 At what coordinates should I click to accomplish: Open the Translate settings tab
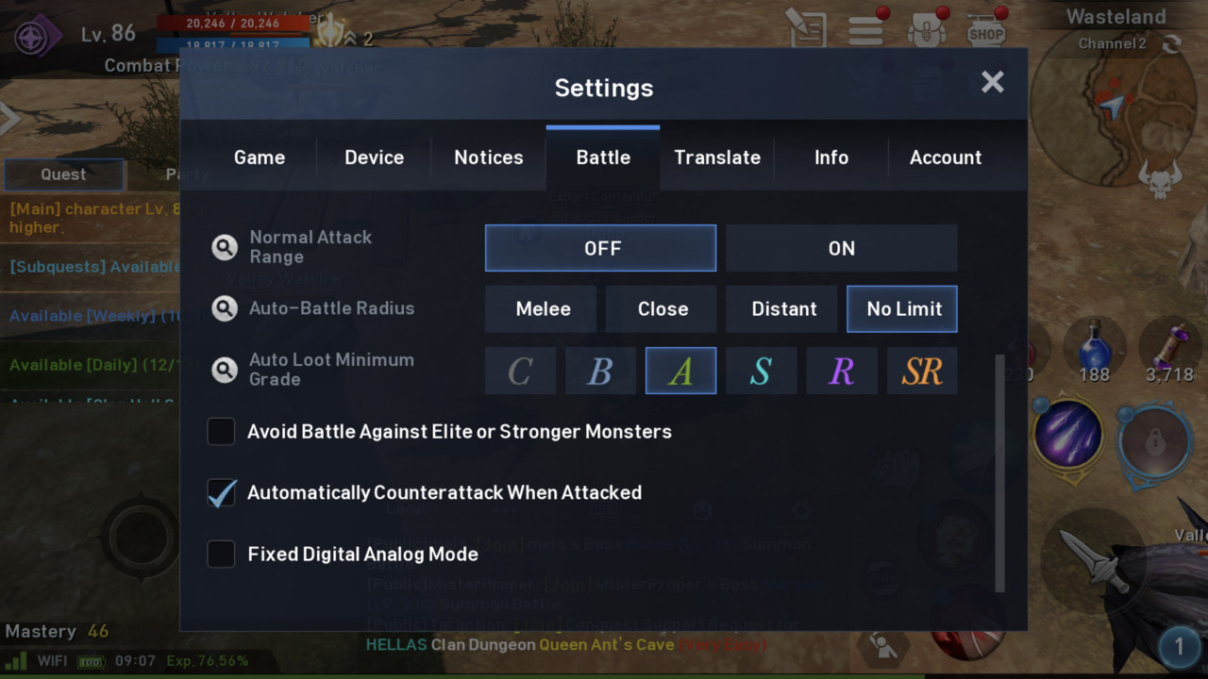[717, 157]
